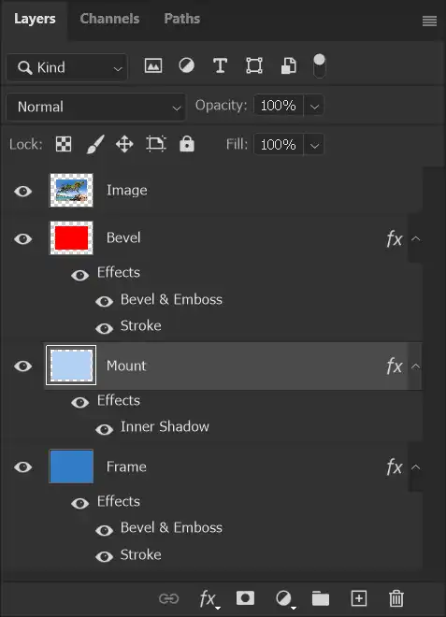446x617 pixels.
Task: Open the Fill slider dropdown arrow
Action: point(314,145)
